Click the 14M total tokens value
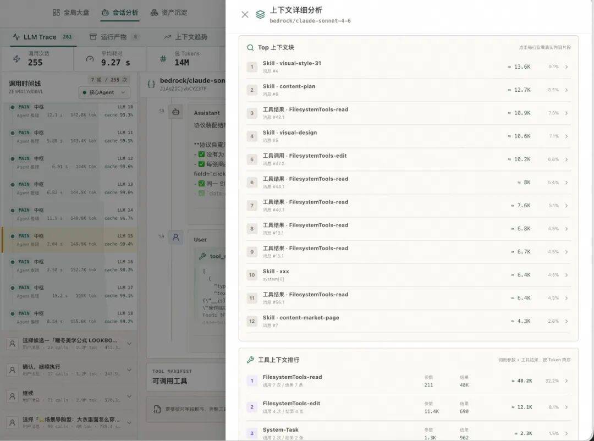The width and height of the screenshot is (594, 441). [182, 63]
